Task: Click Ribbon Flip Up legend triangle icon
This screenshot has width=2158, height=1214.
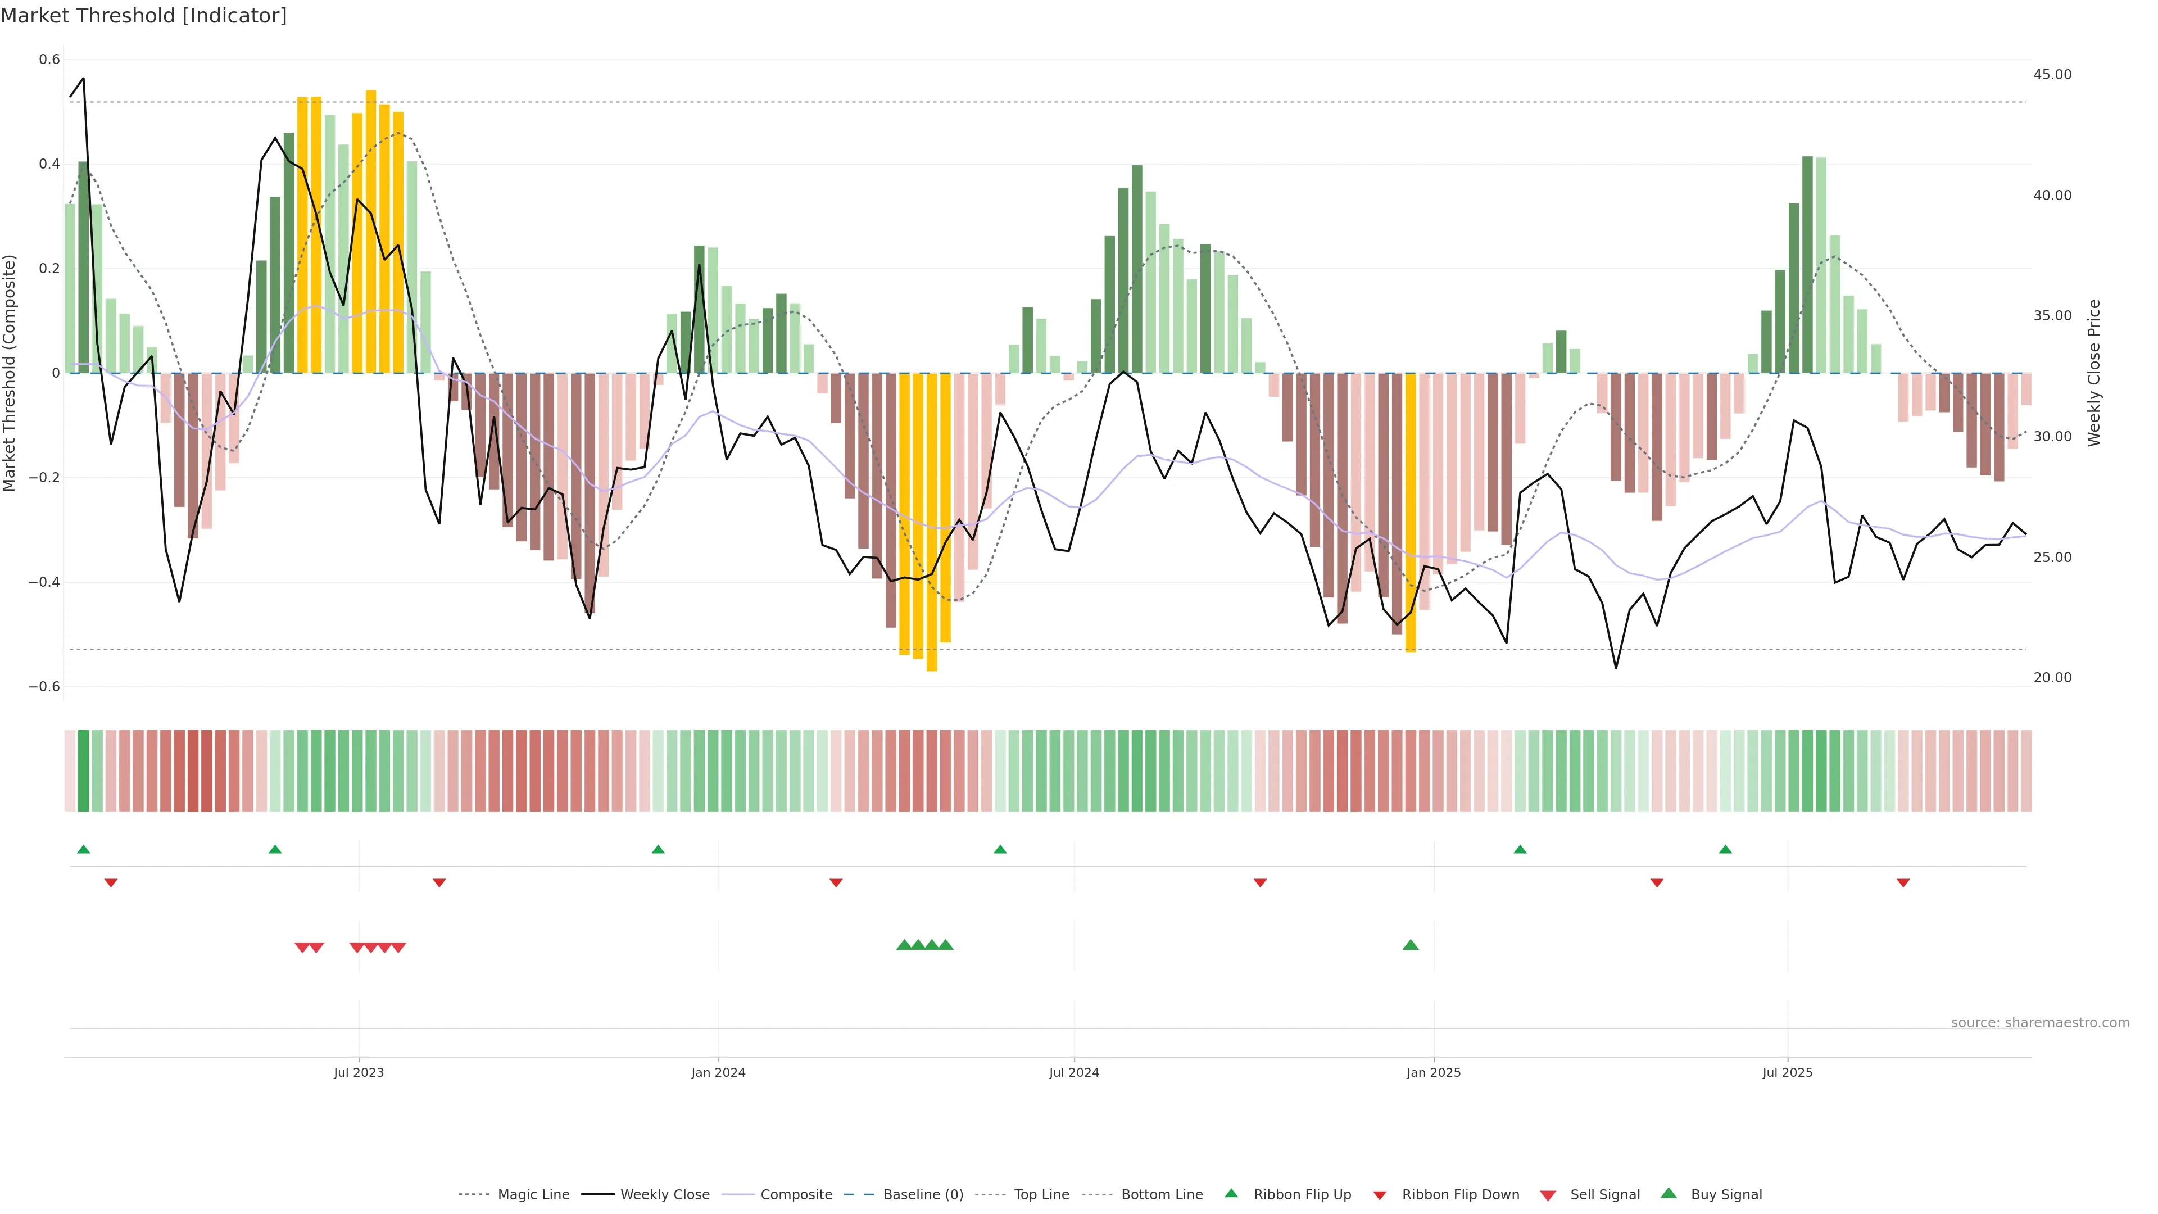Action: [x=1231, y=1193]
